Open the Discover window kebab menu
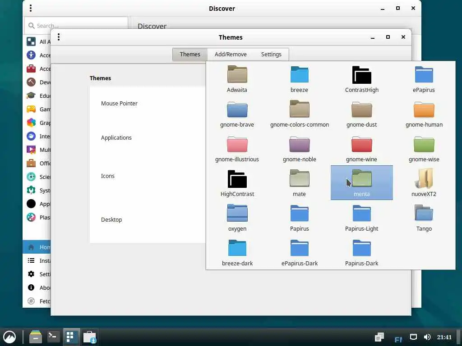The width and height of the screenshot is (462, 346). (31, 8)
